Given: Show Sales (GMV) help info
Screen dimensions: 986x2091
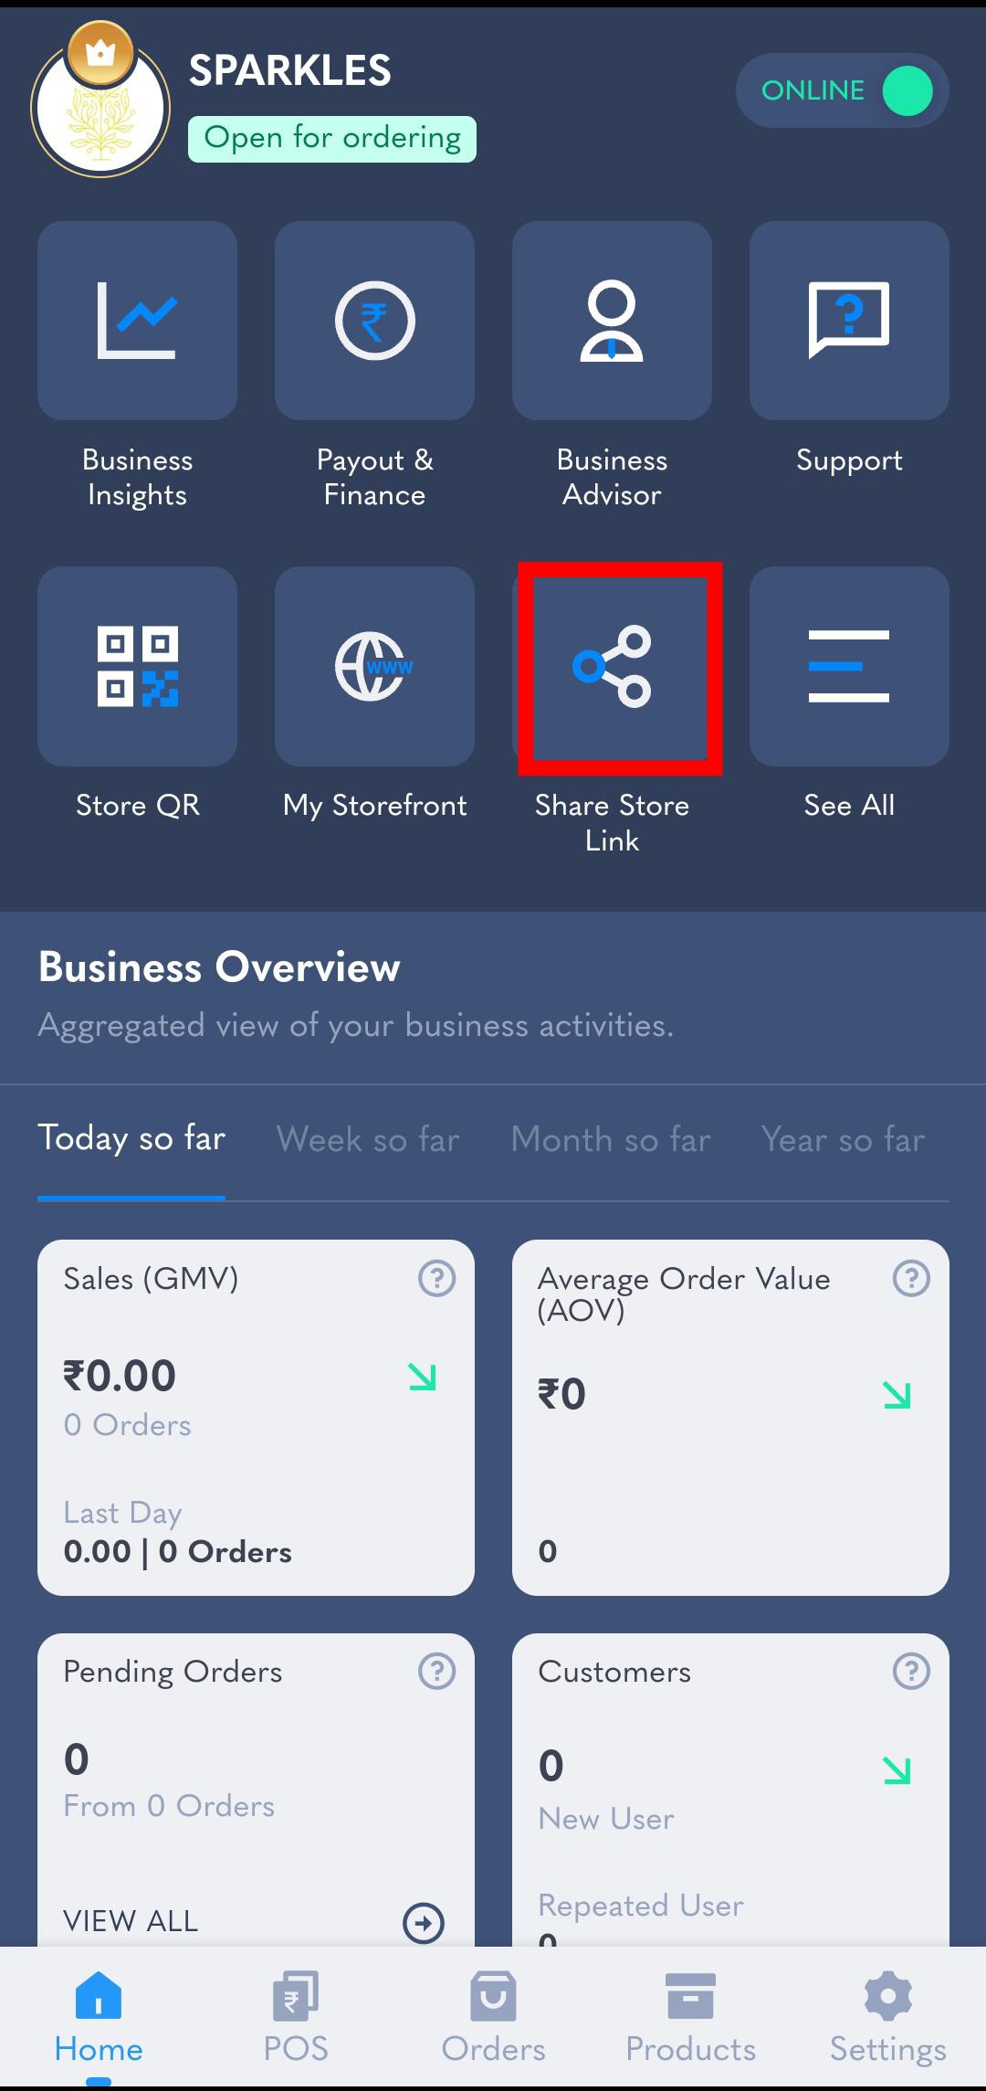Looking at the screenshot, I should [436, 1278].
